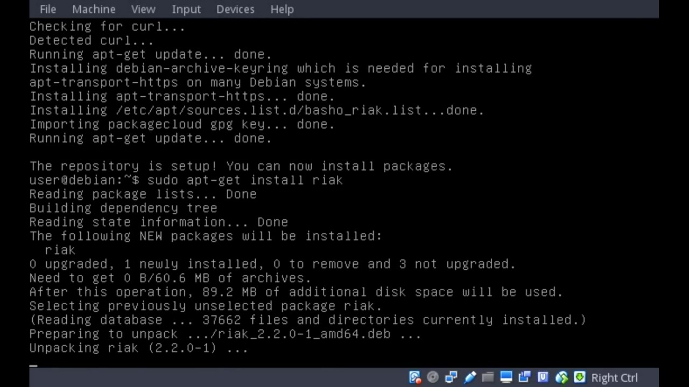Click the recording/capture status icon
Screen dimensions: 689x387
[524, 377]
